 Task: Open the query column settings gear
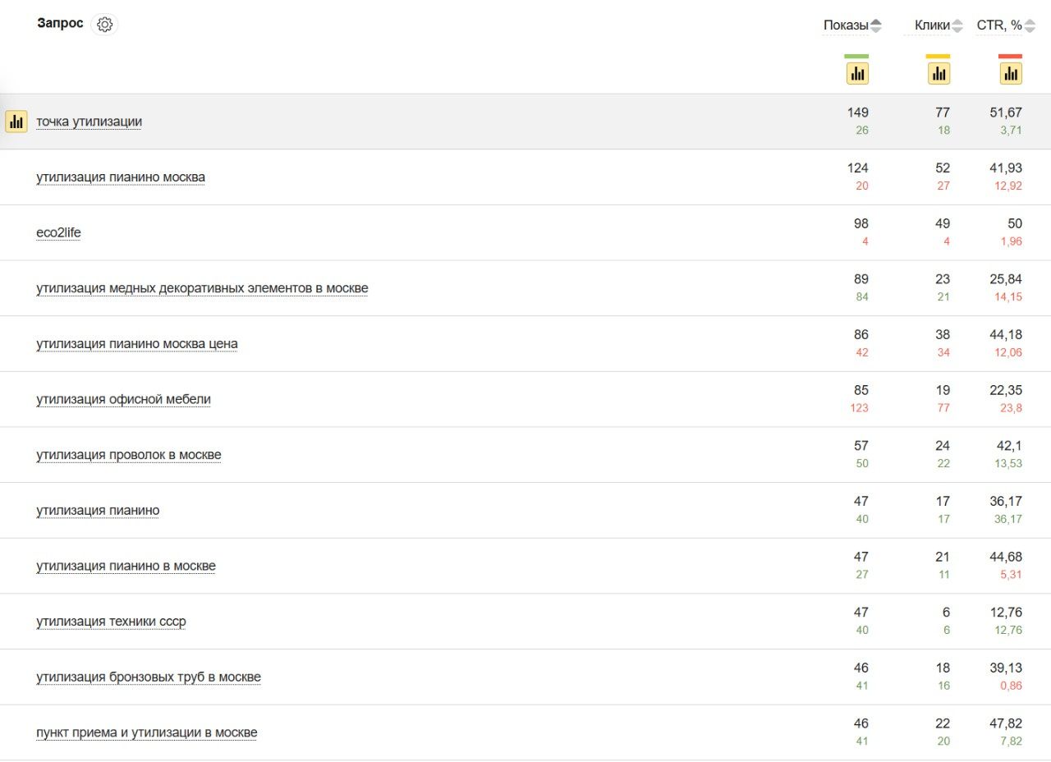point(104,25)
